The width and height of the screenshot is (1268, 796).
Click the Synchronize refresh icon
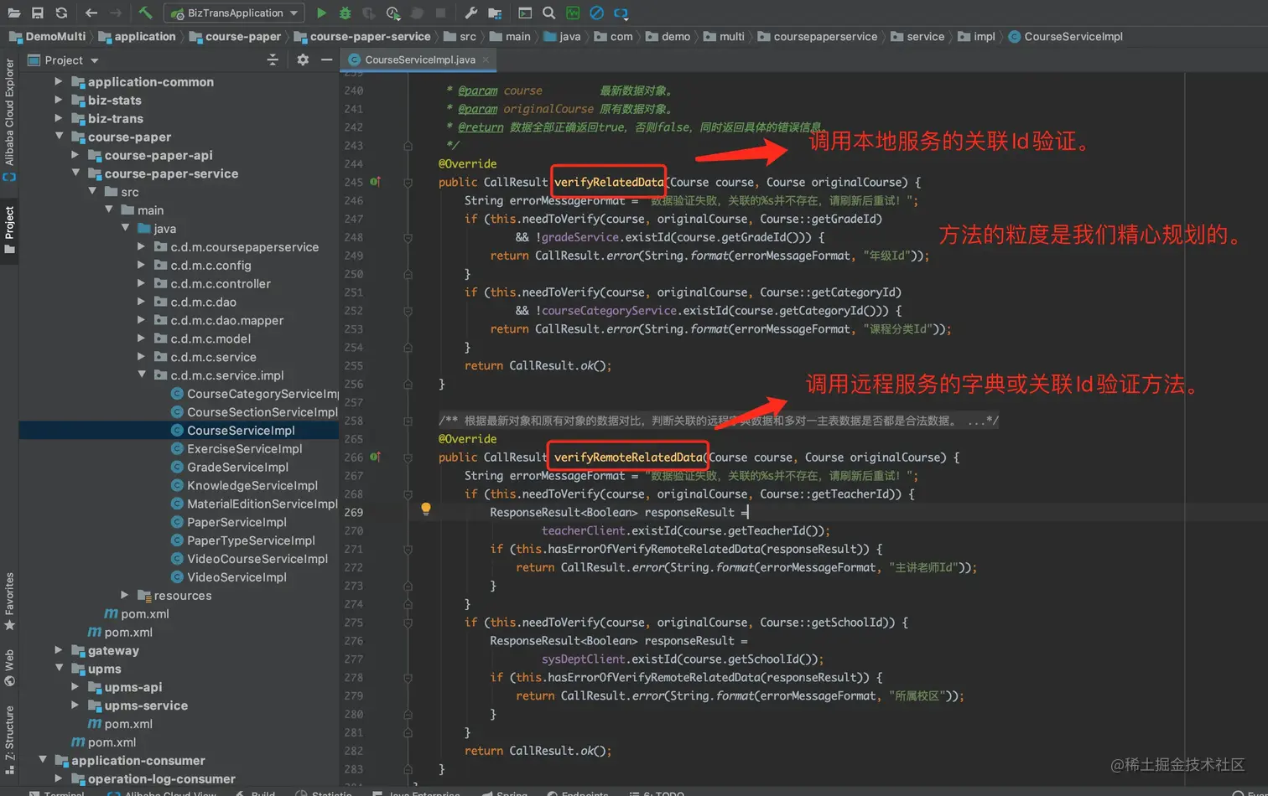pos(61,13)
